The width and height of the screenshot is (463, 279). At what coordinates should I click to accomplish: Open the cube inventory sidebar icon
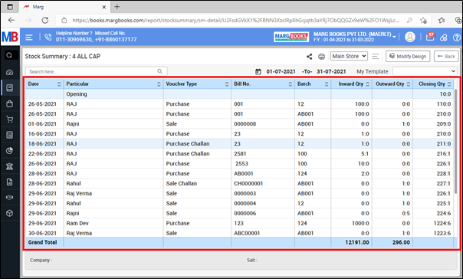pos(9,213)
